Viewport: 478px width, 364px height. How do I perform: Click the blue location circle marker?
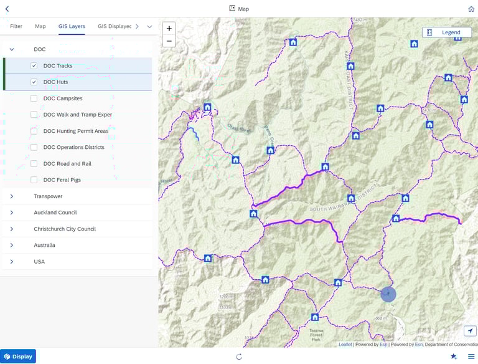coord(388,294)
